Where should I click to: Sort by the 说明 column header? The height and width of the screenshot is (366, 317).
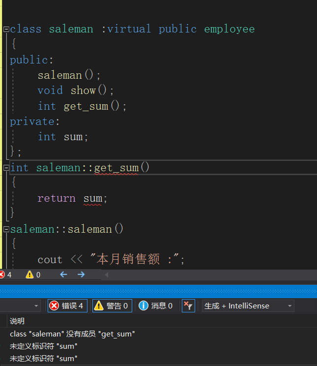[x=17, y=321]
